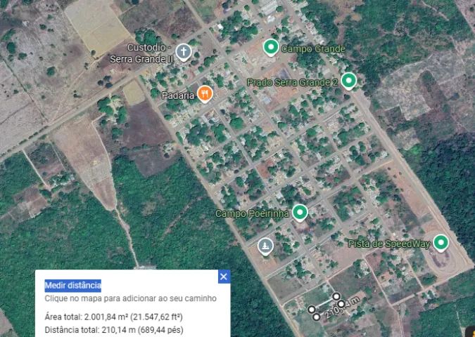Image resolution: width=475 pixels, height=337 pixels.
Task: Click the Custodio Serra Grande II label
Action: click(x=141, y=53)
